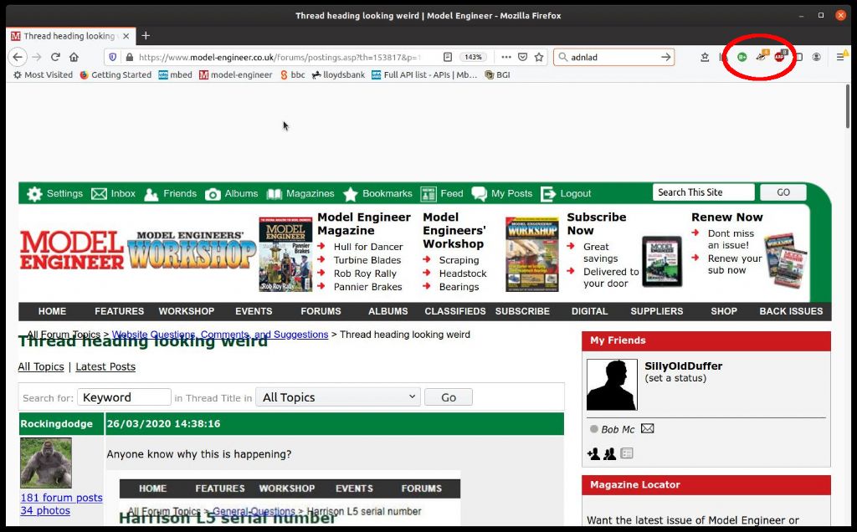Image resolution: width=857 pixels, height=532 pixels.
Task: Click GO button next to site search
Action: click(783, 192)
